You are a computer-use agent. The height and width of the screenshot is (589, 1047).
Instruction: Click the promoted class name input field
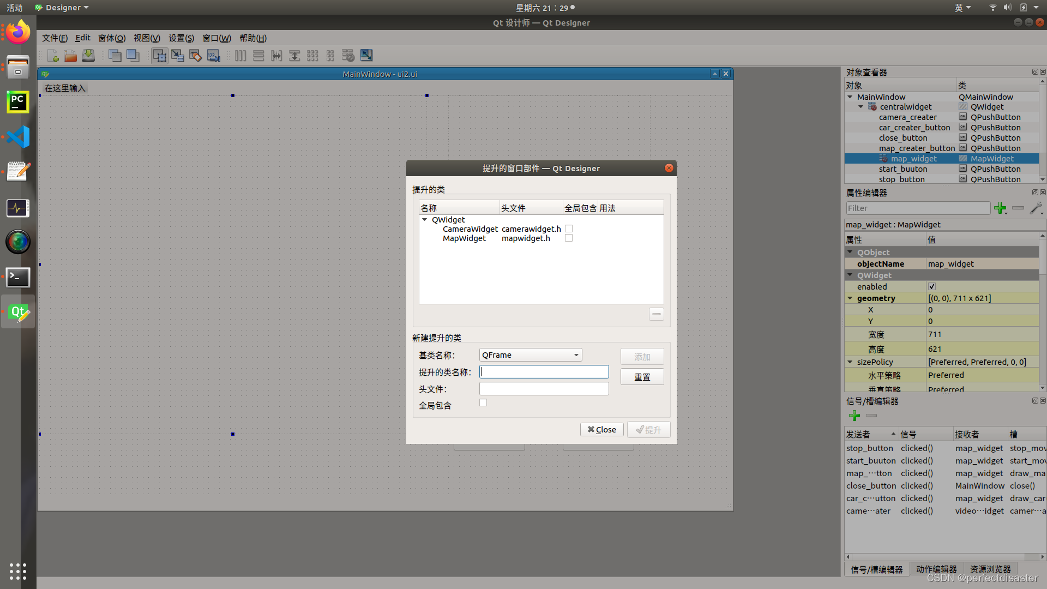(x=544, y=372)
